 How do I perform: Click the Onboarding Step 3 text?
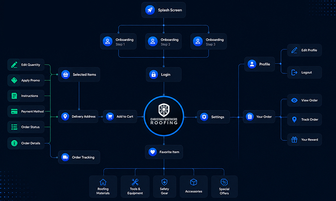215,42
